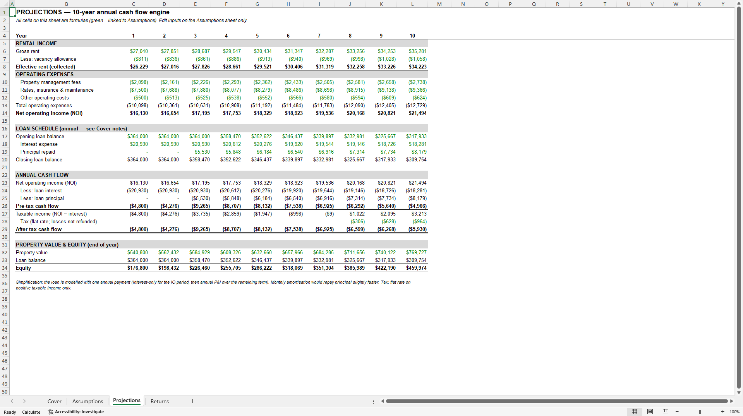Open zoom dialog via 100% label
This screenshot has width=743, height=416.
734,412
